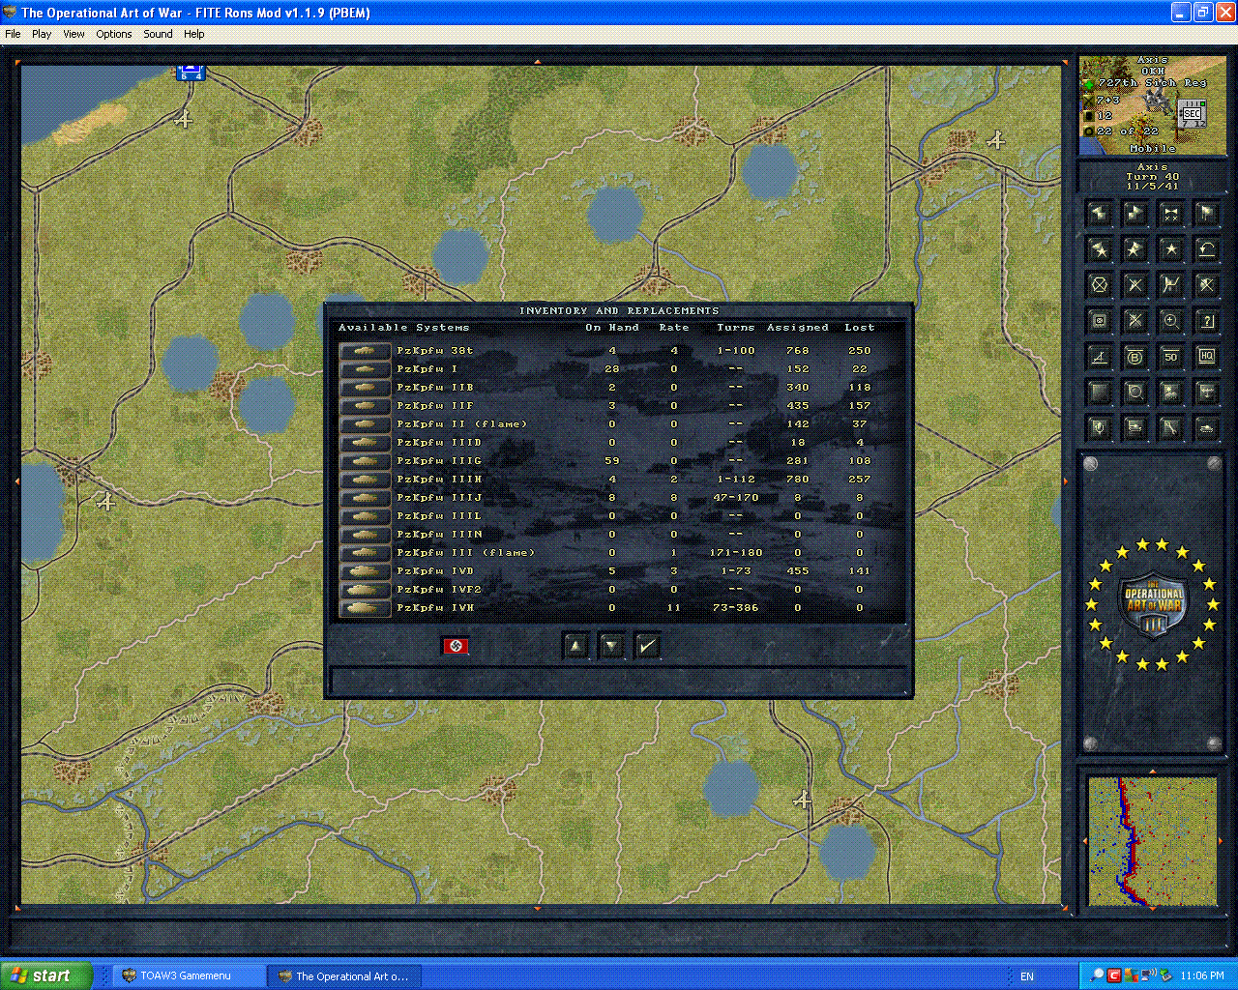
Task: Click the 'Turns' column header
Action: [x=736, y=328]
